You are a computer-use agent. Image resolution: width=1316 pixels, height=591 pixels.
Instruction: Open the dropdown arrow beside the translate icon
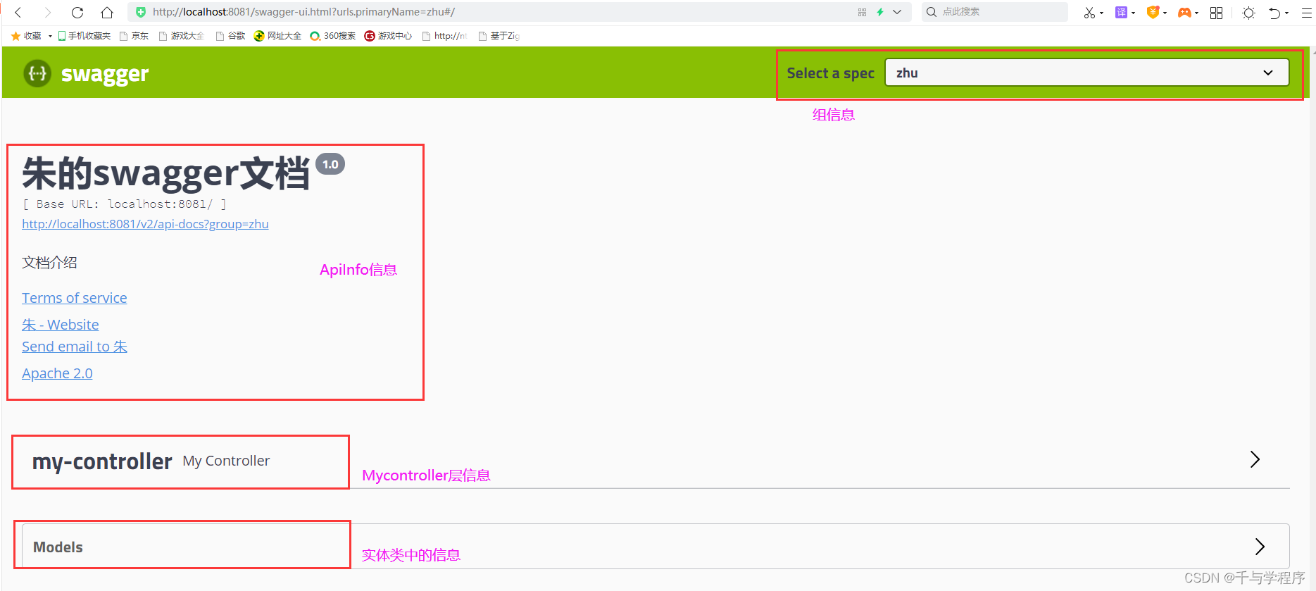pyautogui.click(x=1134, y=13)
